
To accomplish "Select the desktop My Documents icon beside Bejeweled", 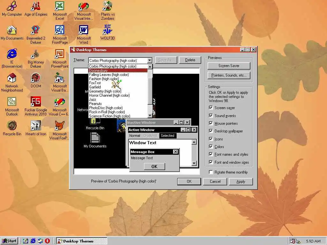I will 12,33.
